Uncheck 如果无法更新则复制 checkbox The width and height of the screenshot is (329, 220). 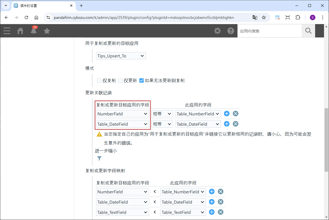(x=141, y=80)
